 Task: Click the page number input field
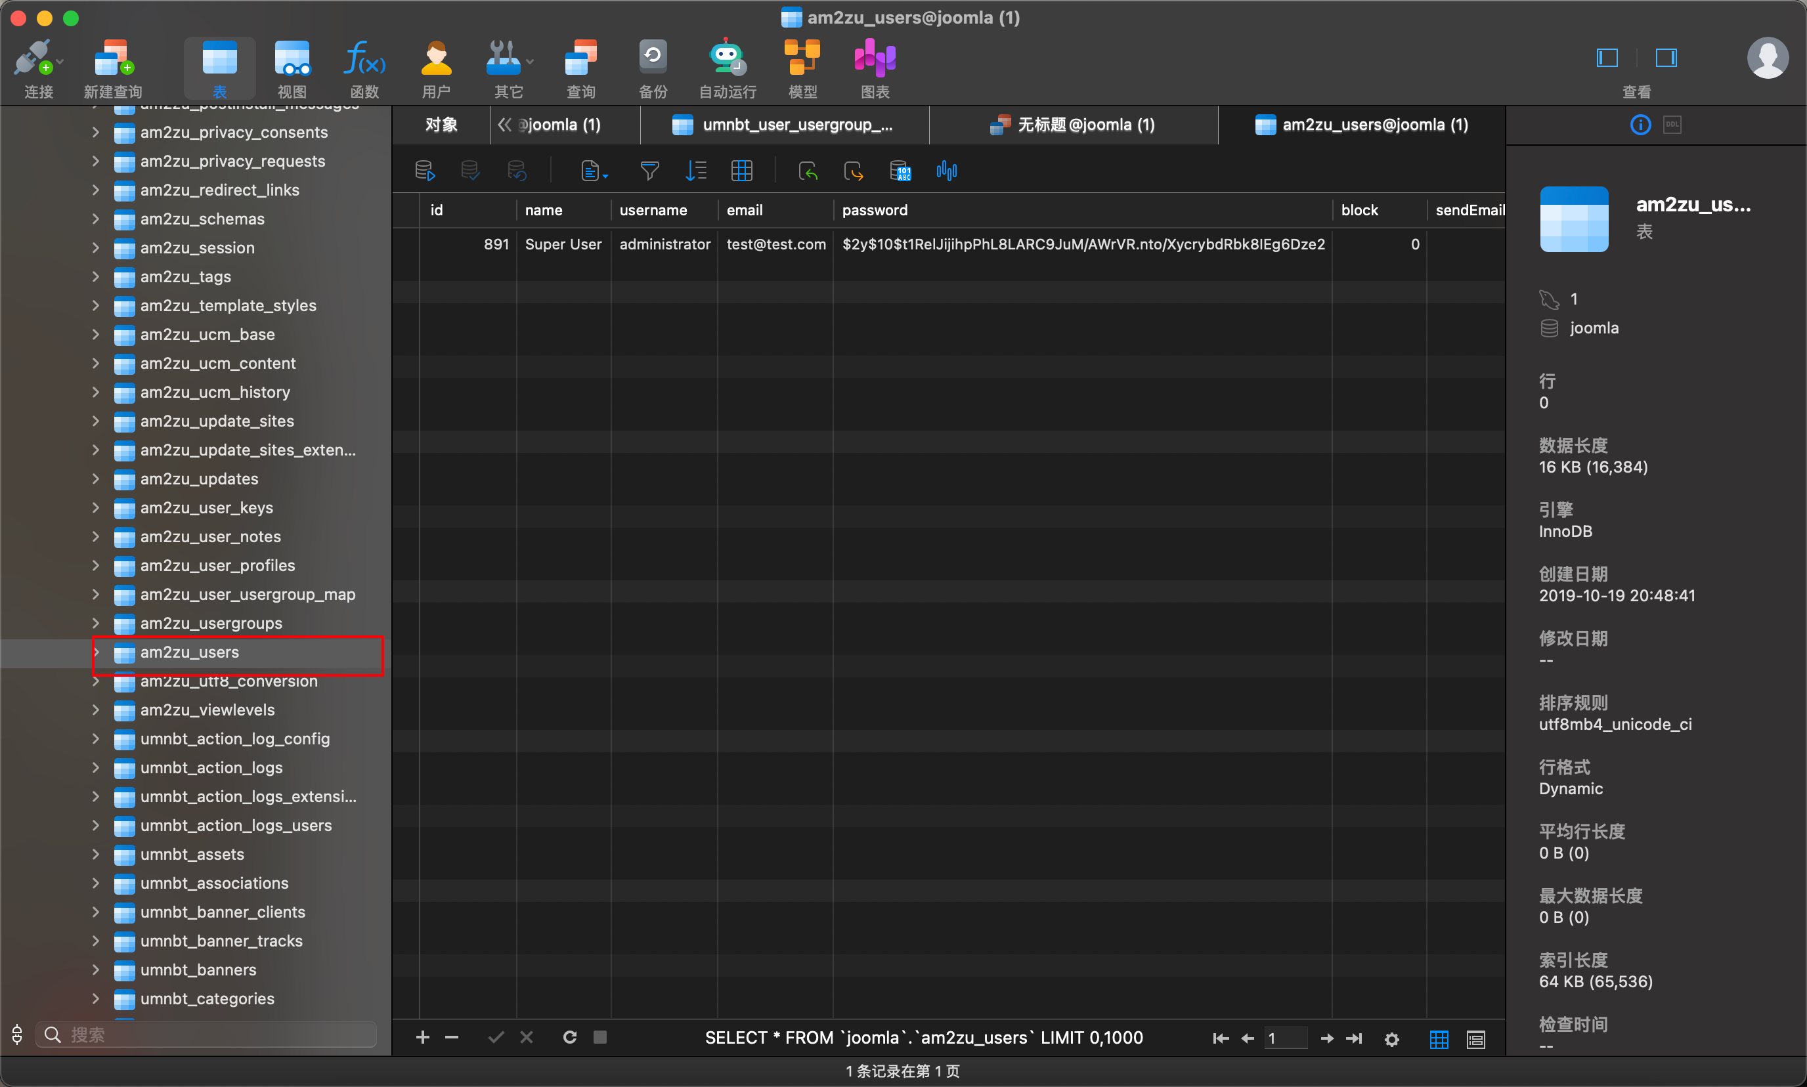click(x=1285, y=1038)
